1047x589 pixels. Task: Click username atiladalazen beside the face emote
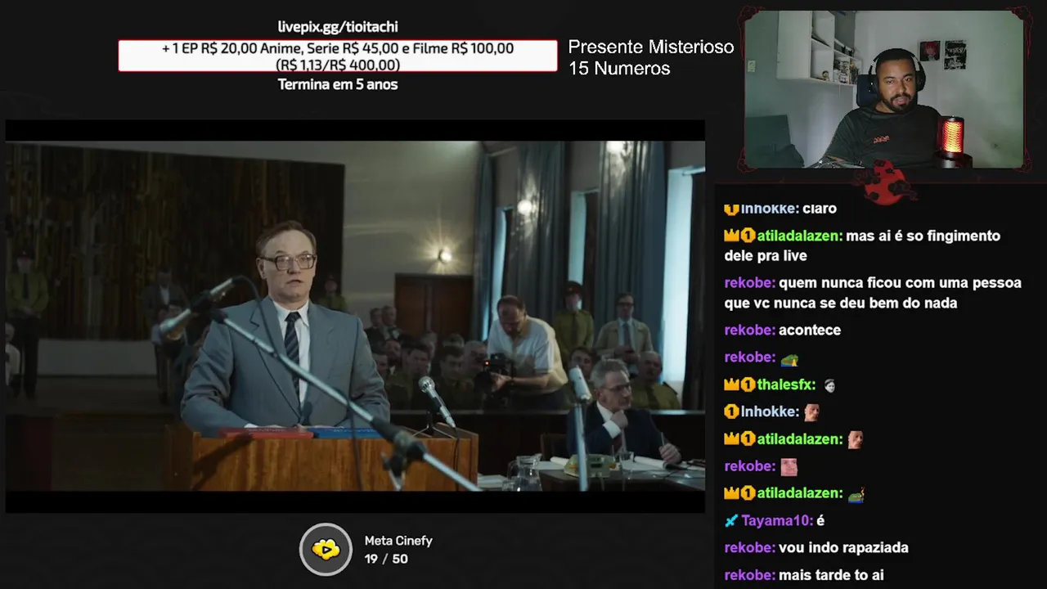coord(800,439)
